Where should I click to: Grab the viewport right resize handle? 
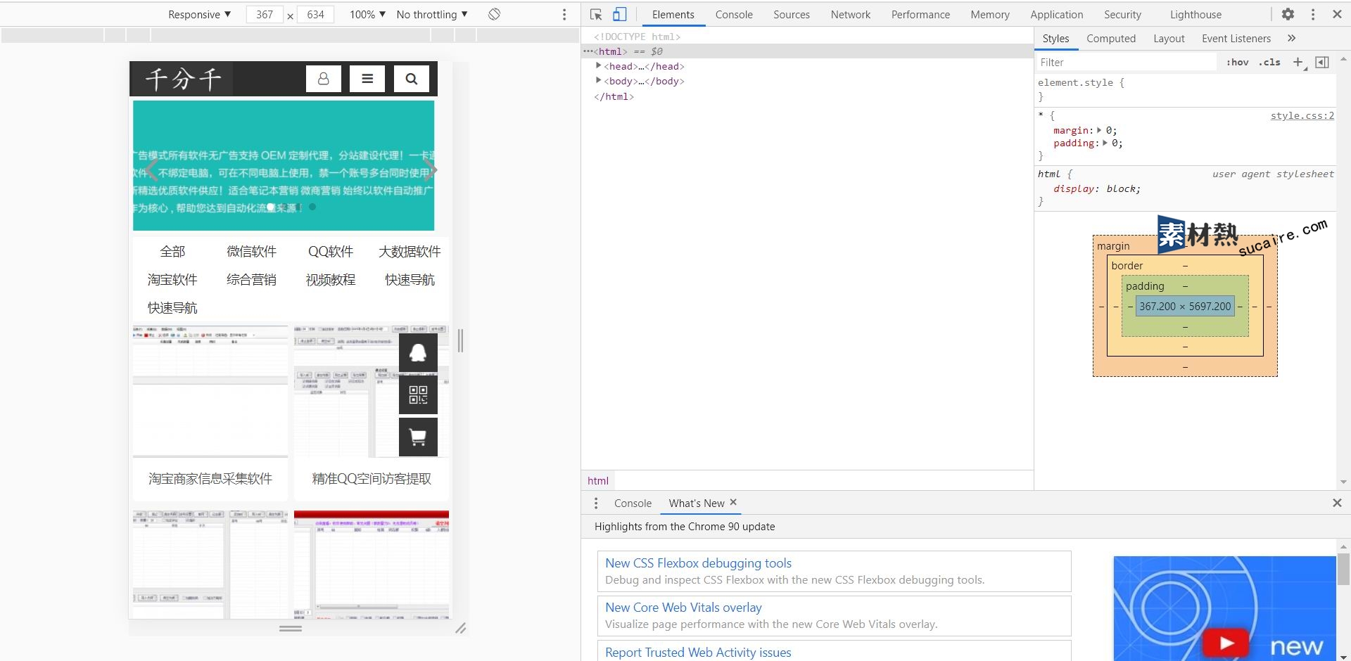click(460, 340)
